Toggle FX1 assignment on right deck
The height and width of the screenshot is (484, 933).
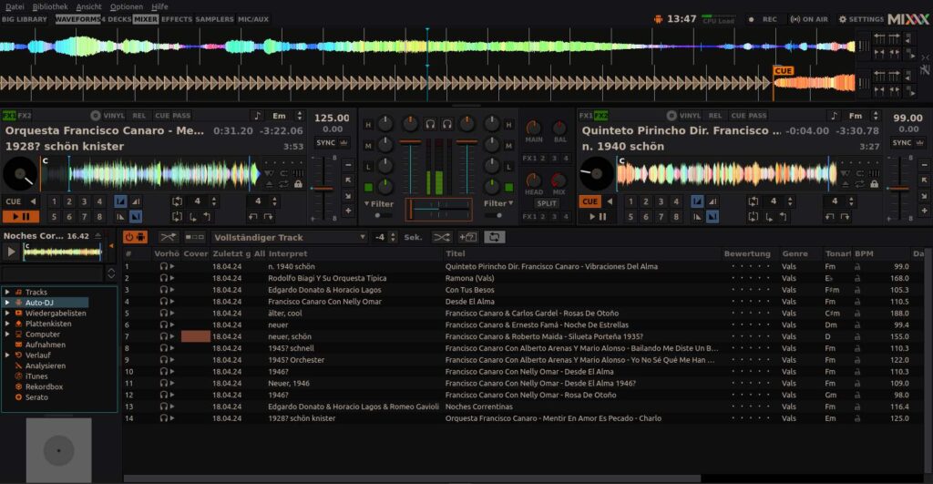click(586, 116)
